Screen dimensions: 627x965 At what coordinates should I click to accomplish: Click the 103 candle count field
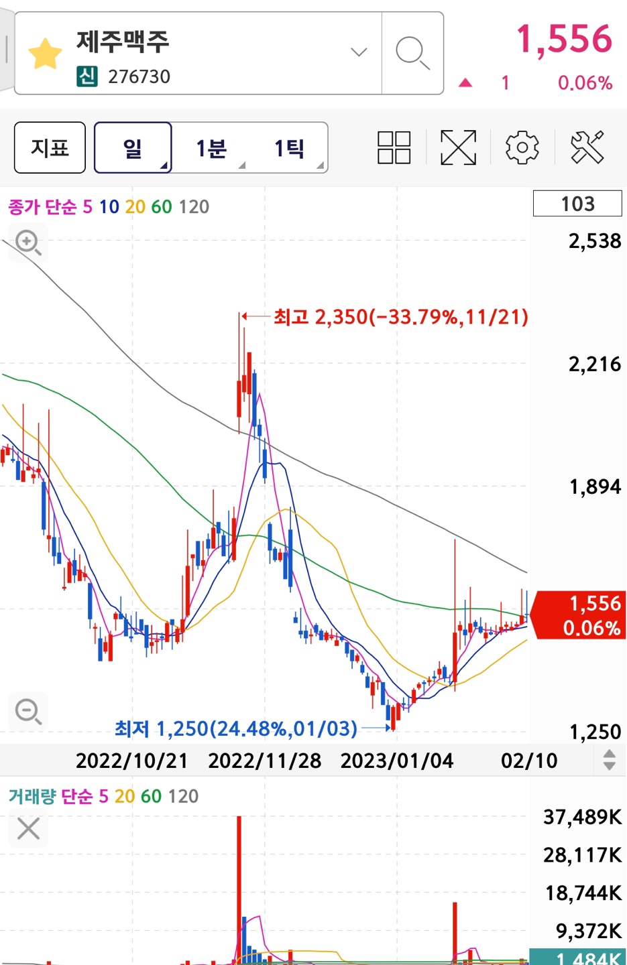577,204
